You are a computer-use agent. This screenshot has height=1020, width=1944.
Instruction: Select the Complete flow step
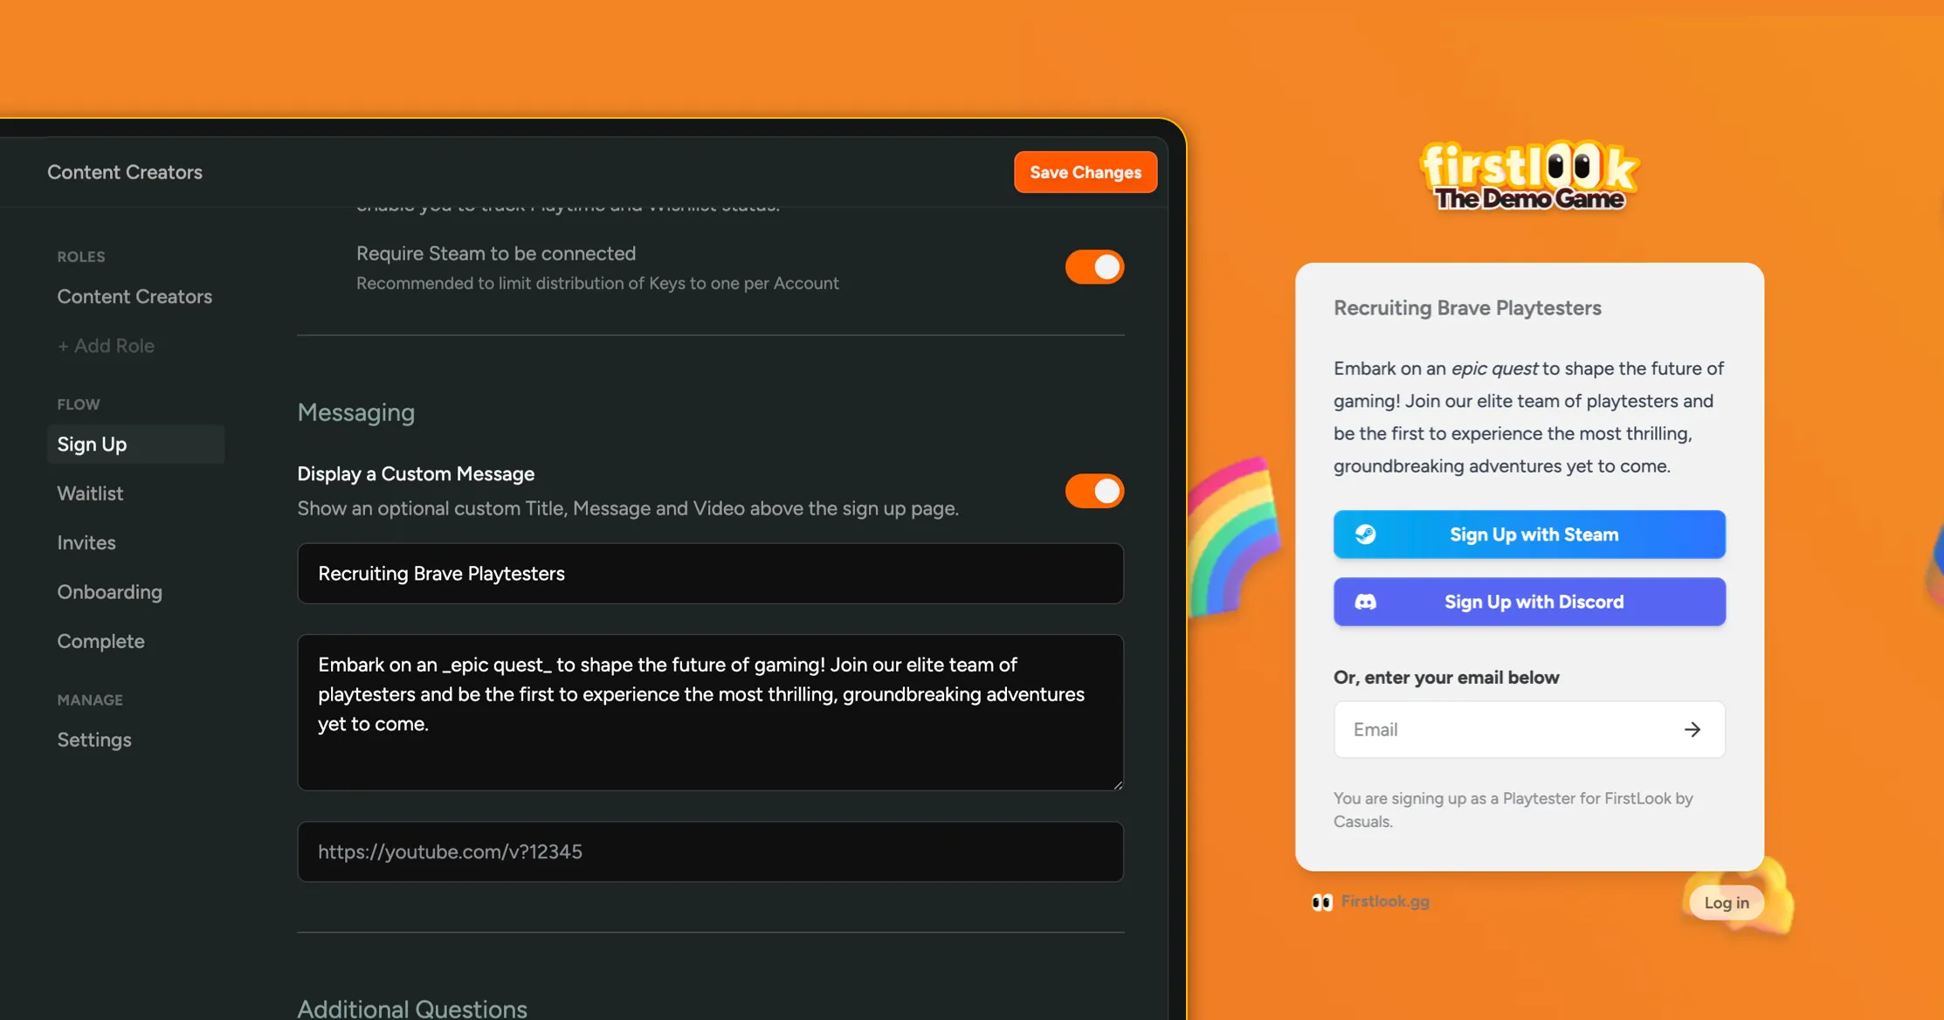(101, 641)
